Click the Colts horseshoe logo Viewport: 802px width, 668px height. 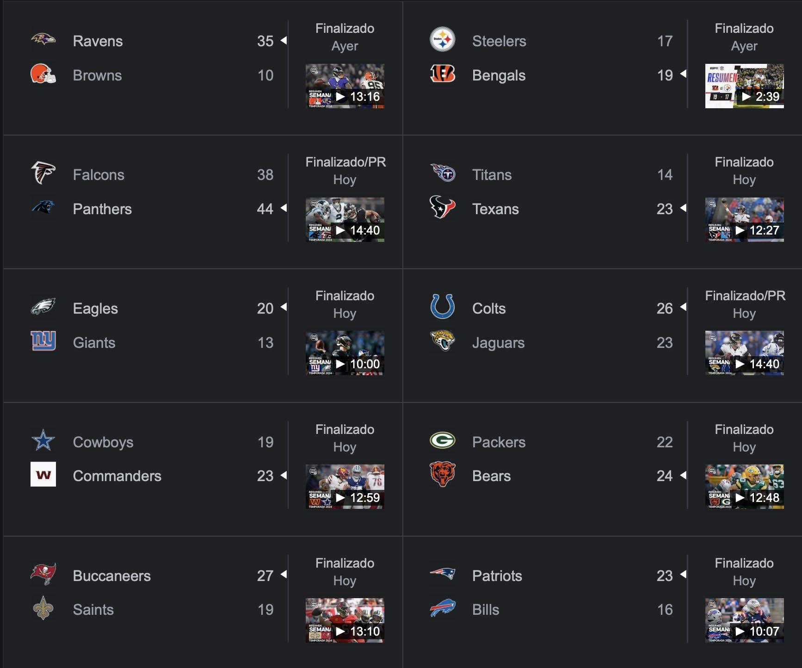click(443, 306)
